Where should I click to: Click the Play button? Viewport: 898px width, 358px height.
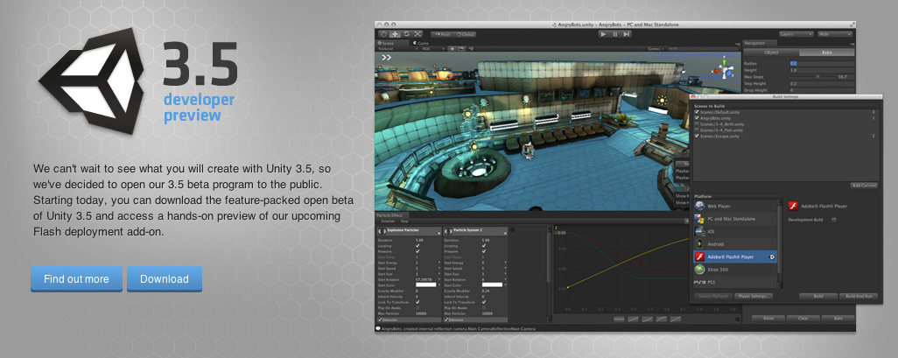coord(603,34)
